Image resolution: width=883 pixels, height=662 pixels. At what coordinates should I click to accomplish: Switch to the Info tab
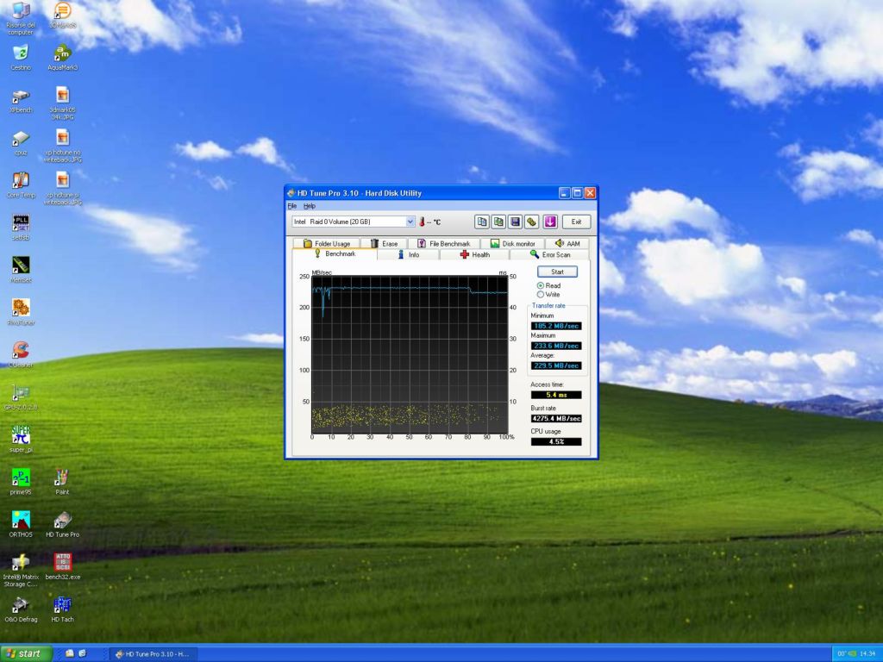coord(408,255)
